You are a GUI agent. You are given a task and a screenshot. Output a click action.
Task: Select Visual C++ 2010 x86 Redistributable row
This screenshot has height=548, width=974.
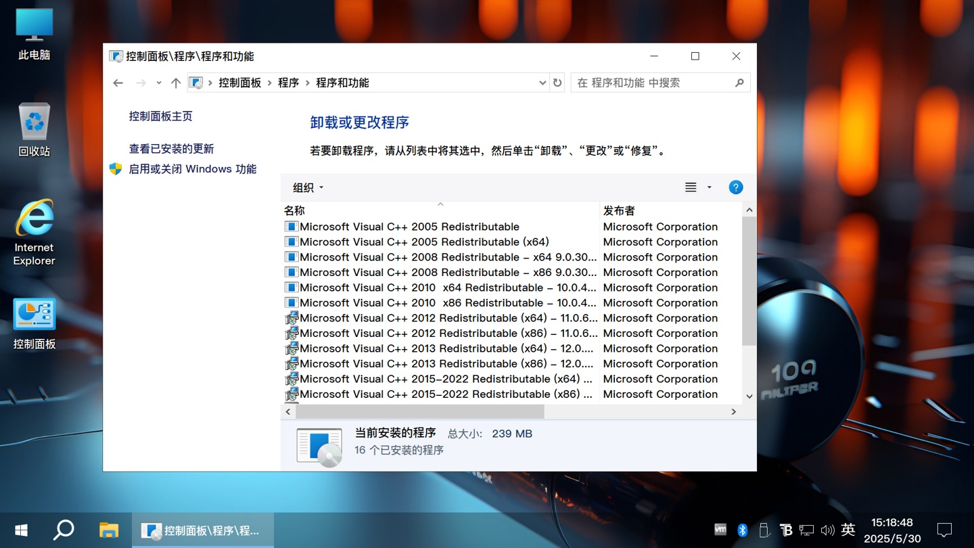[511, 303]
